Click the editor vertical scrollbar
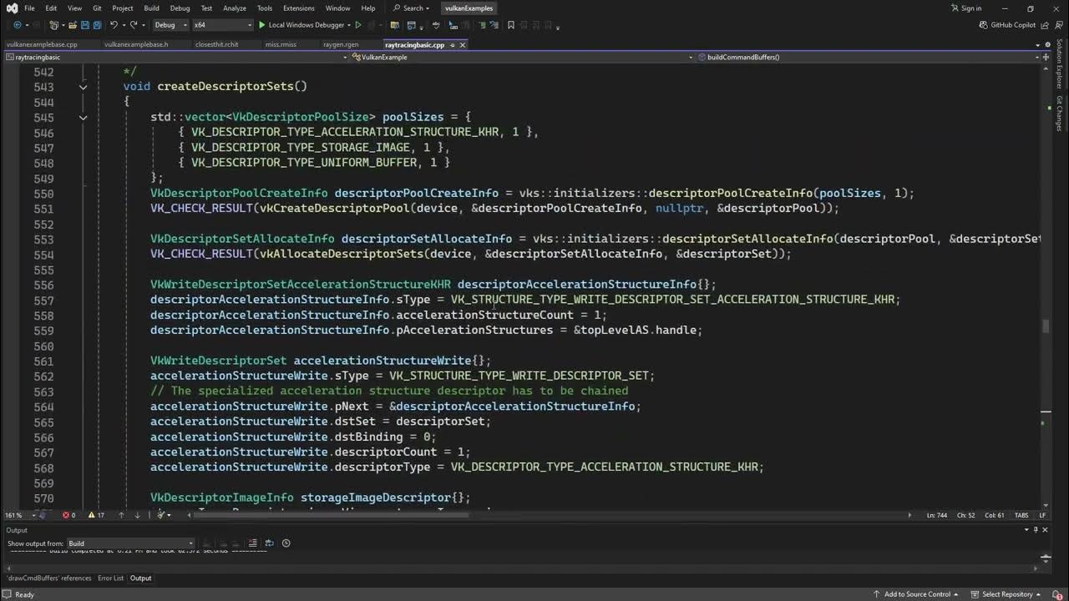 point(1046,326)
